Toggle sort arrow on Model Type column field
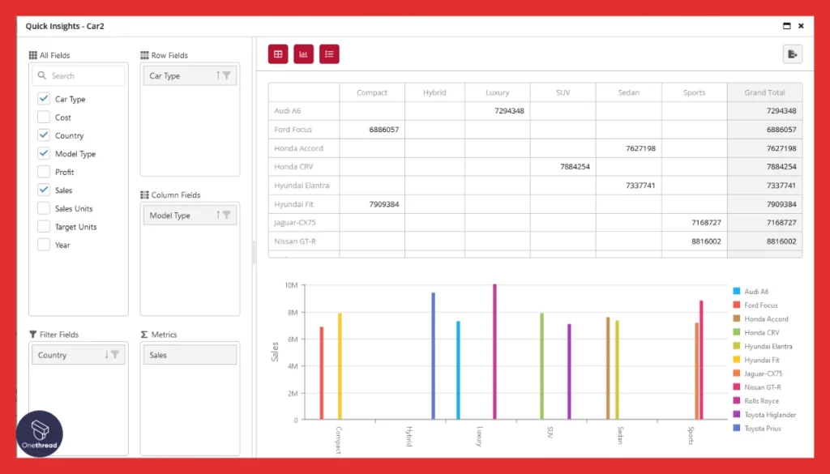Viewport: 830px width, 474px height. tap(217, 216)
